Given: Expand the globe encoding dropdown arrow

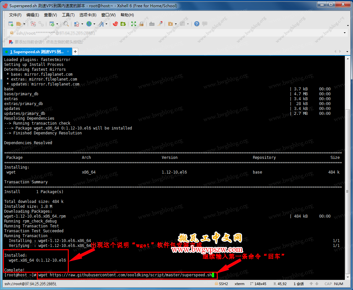Looking at the screenshot, I should 94,24.
